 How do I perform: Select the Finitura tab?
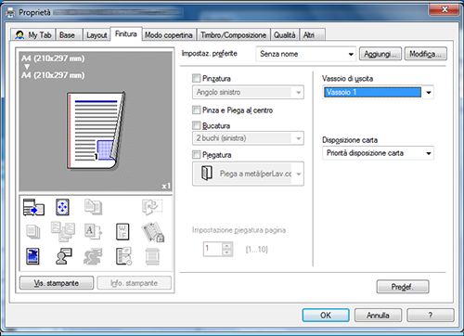[126, 33]
